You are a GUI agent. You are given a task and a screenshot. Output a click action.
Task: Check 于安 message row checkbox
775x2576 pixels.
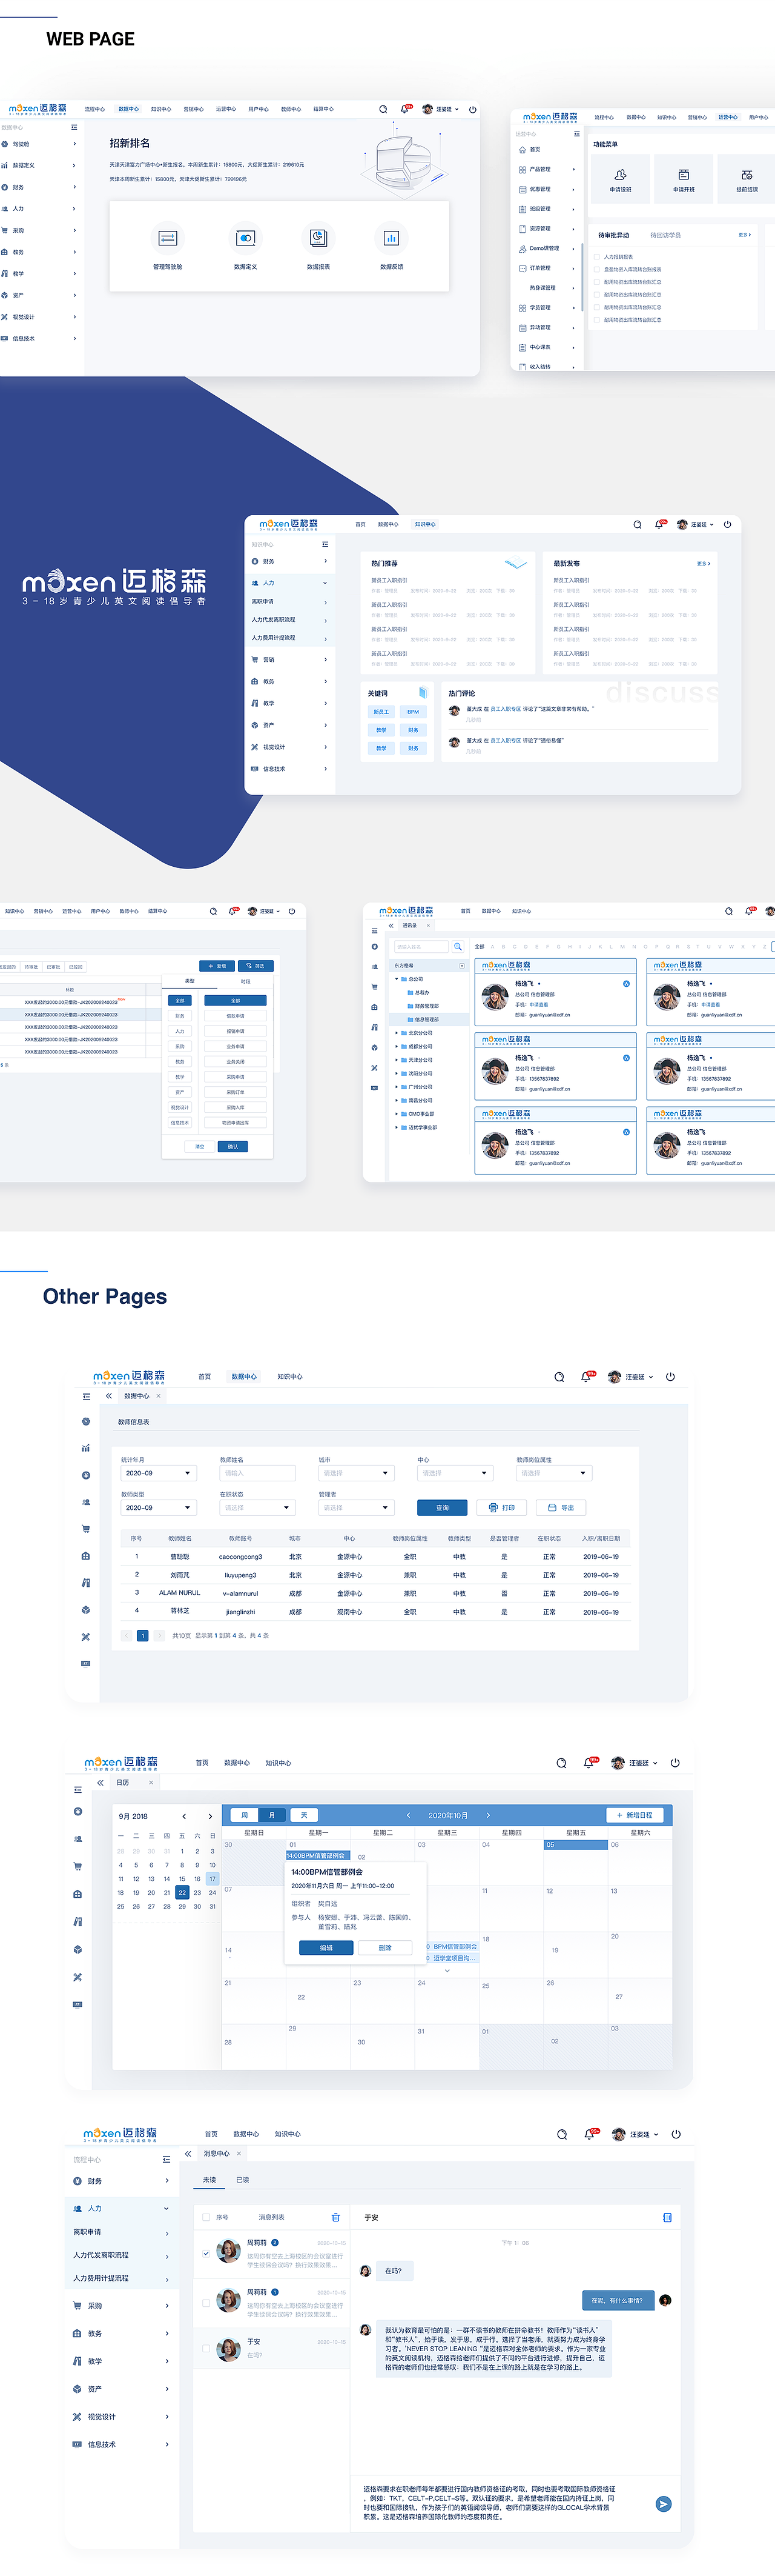click(206, 2348)
